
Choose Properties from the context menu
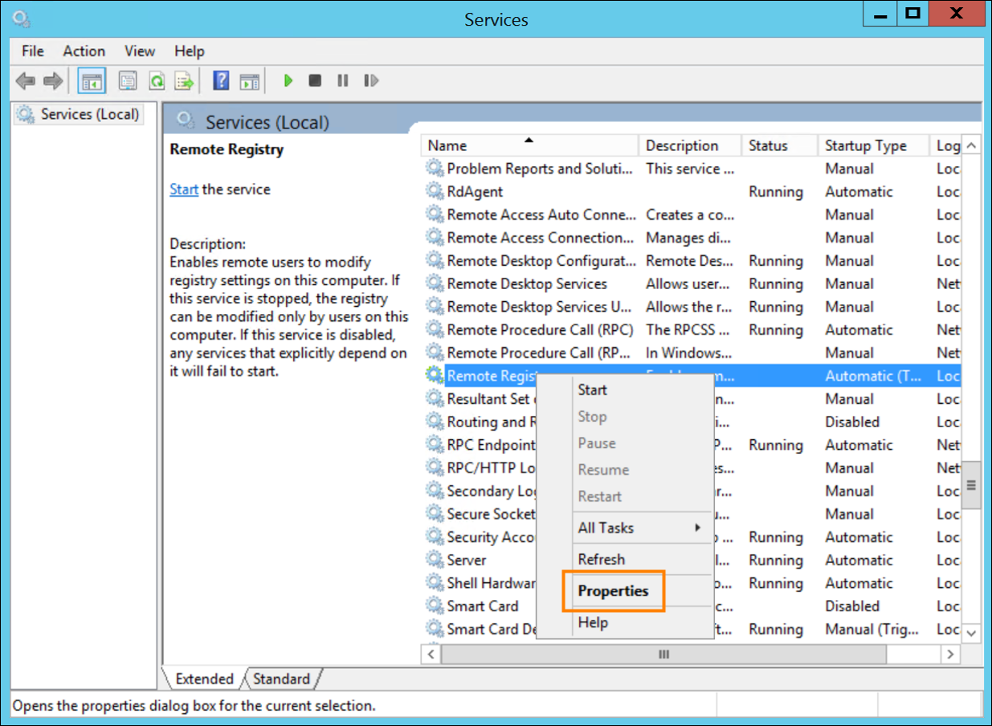coord(613,591)
